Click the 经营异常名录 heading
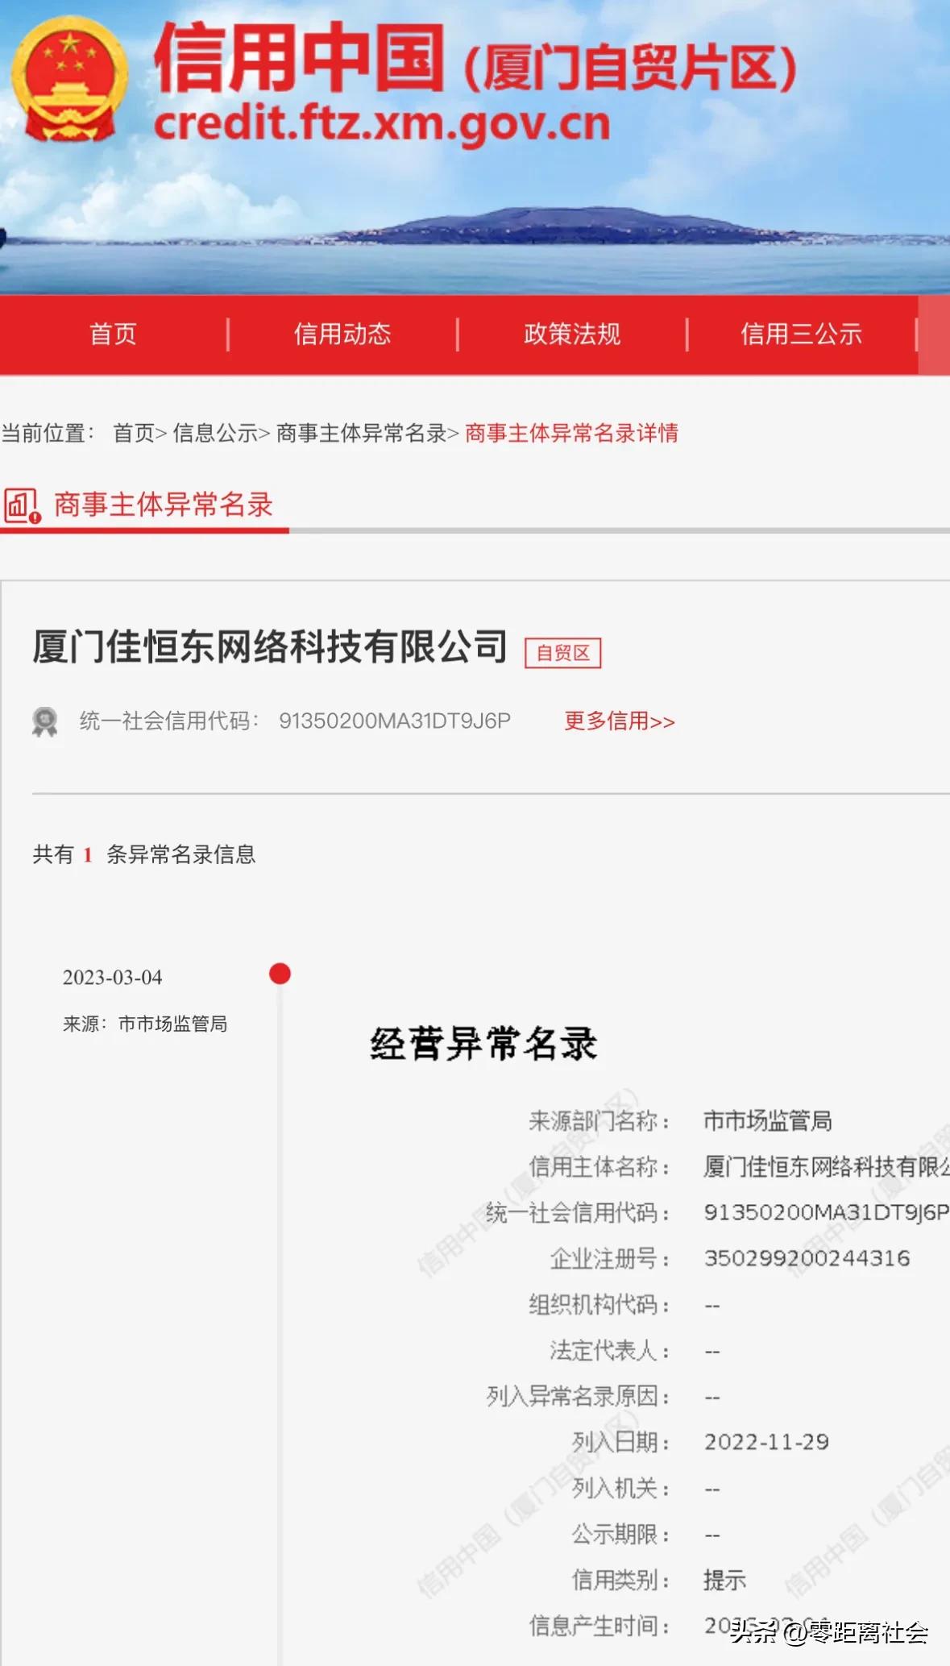 [484, 1044]
